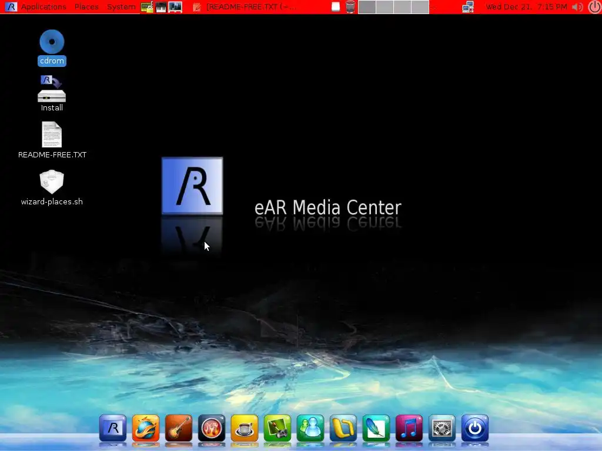This screenshot has height=451, width=602.
Task: Open the Places menu
Action: (x=86, y=7)
